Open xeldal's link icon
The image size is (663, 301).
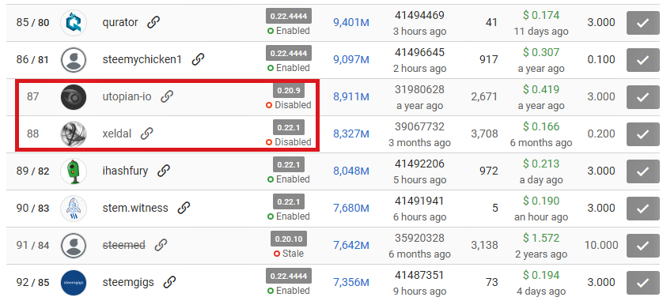point(146,134)
